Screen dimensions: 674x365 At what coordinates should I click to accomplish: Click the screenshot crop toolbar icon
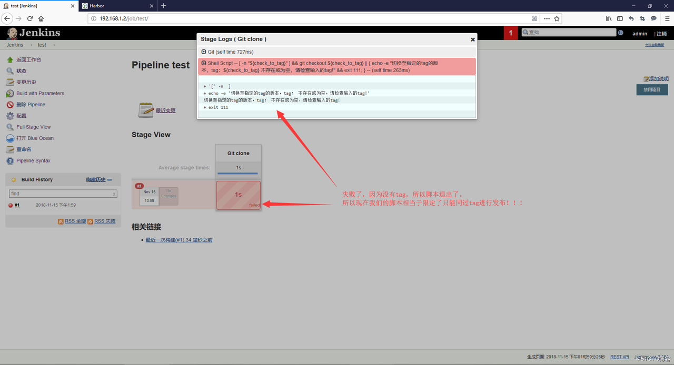point(642,18)
